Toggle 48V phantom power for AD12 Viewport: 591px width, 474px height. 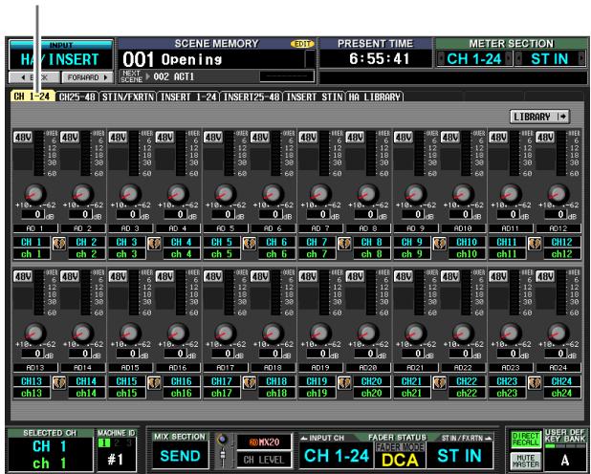coord(545,138)
